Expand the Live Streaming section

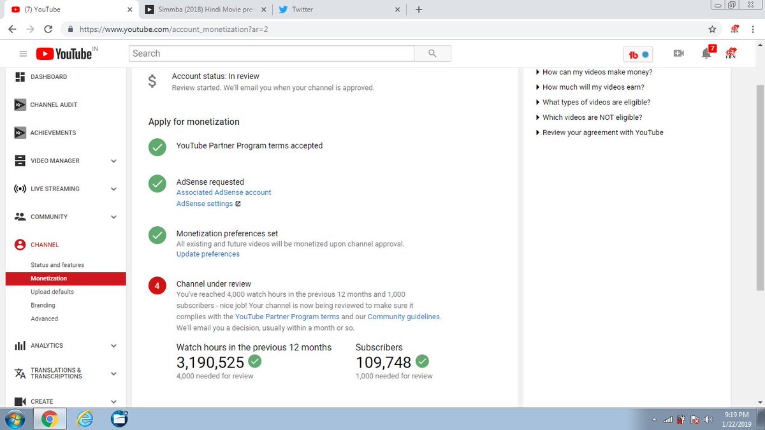(x=113, y=189)
